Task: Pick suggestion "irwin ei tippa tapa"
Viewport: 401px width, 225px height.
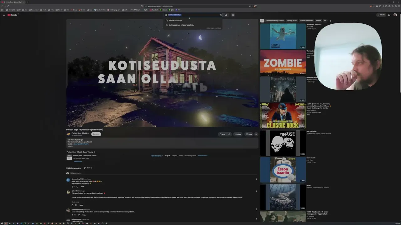Action: tap(193, 20)
